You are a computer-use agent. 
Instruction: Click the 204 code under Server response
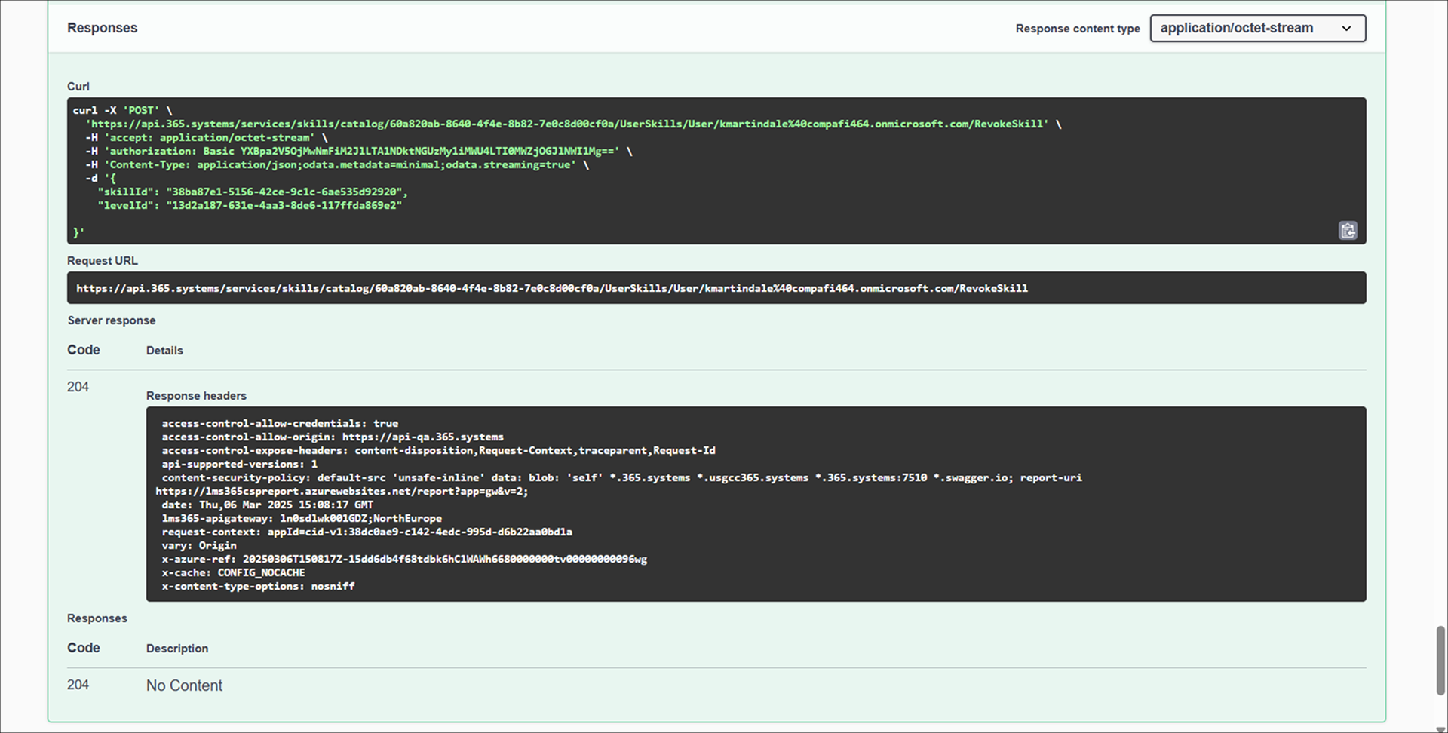click(78, 387)
